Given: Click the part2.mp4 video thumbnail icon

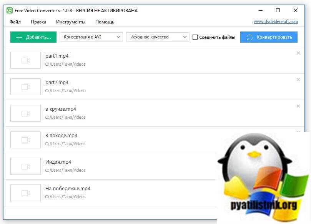Looking at the screenshot, I should pyautogui.click(x=25, y=87).
